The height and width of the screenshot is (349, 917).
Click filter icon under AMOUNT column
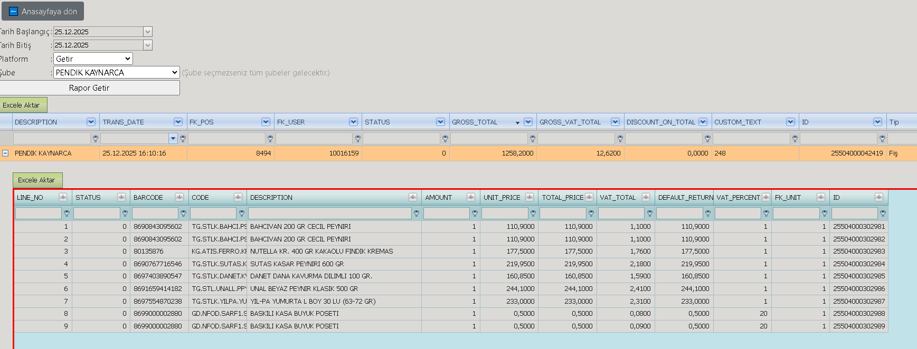475,214
